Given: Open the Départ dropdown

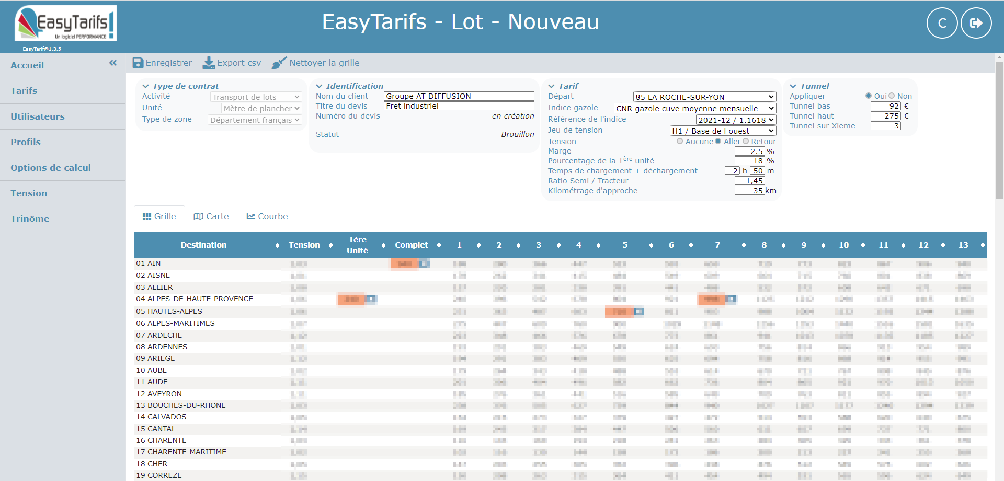Looking at the screenshot, I should tap(704, 97).
